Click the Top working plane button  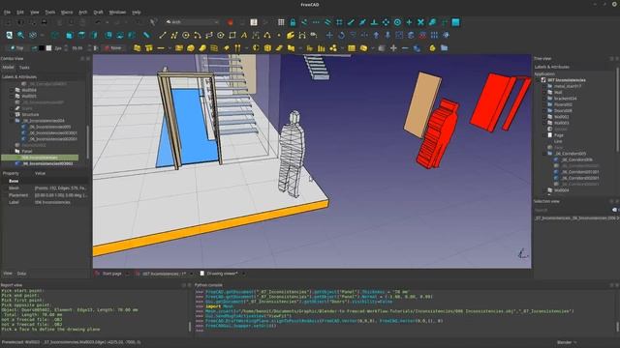click(16, 48)
